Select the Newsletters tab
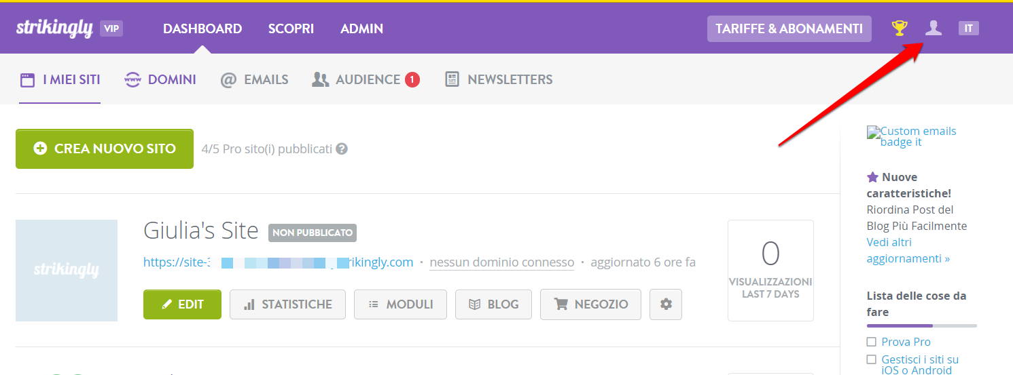The image size is (1013, 375). (x=499, y=79)
